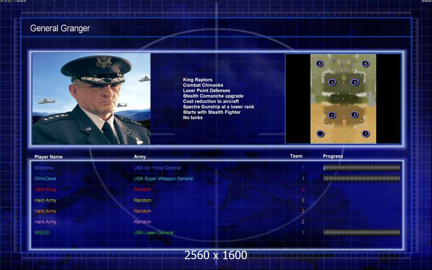This screenshot has width=432, height=270.
Task: Click USA Laser General army
Action: (153, 233)
